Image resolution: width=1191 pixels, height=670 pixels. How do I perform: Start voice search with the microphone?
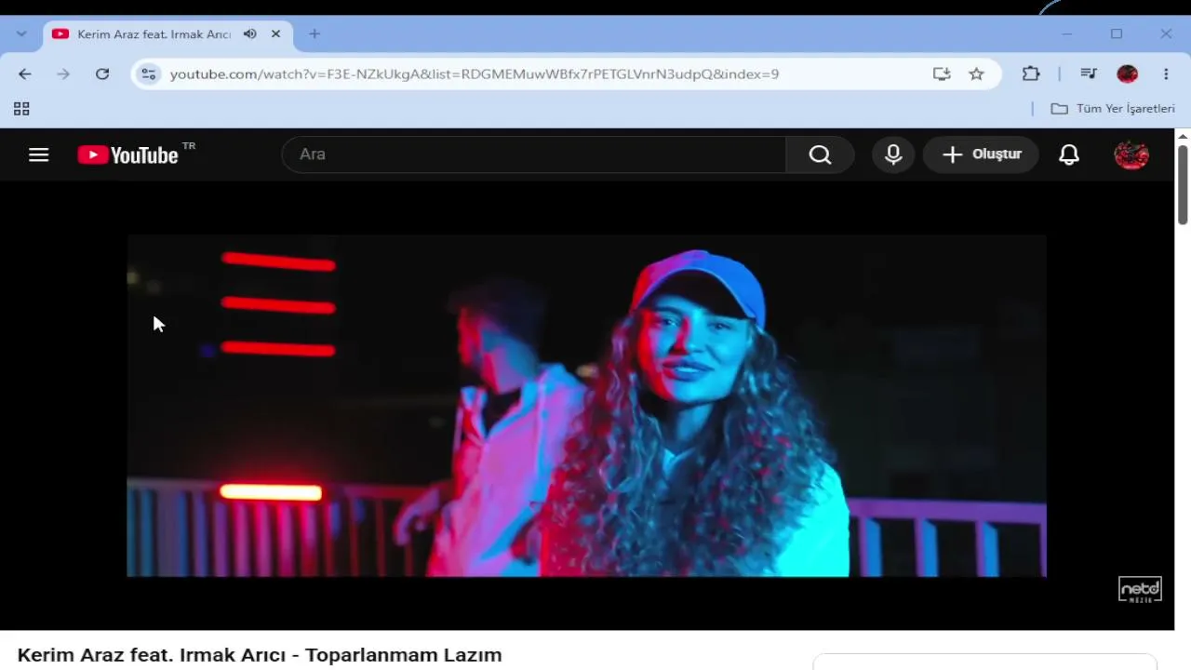pyautogui.click(x=893, y=154)
